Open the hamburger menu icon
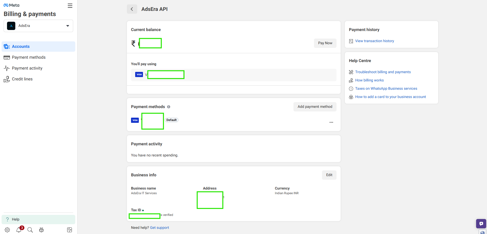Viewport: 487px width, 234px height. click(70, 6)
